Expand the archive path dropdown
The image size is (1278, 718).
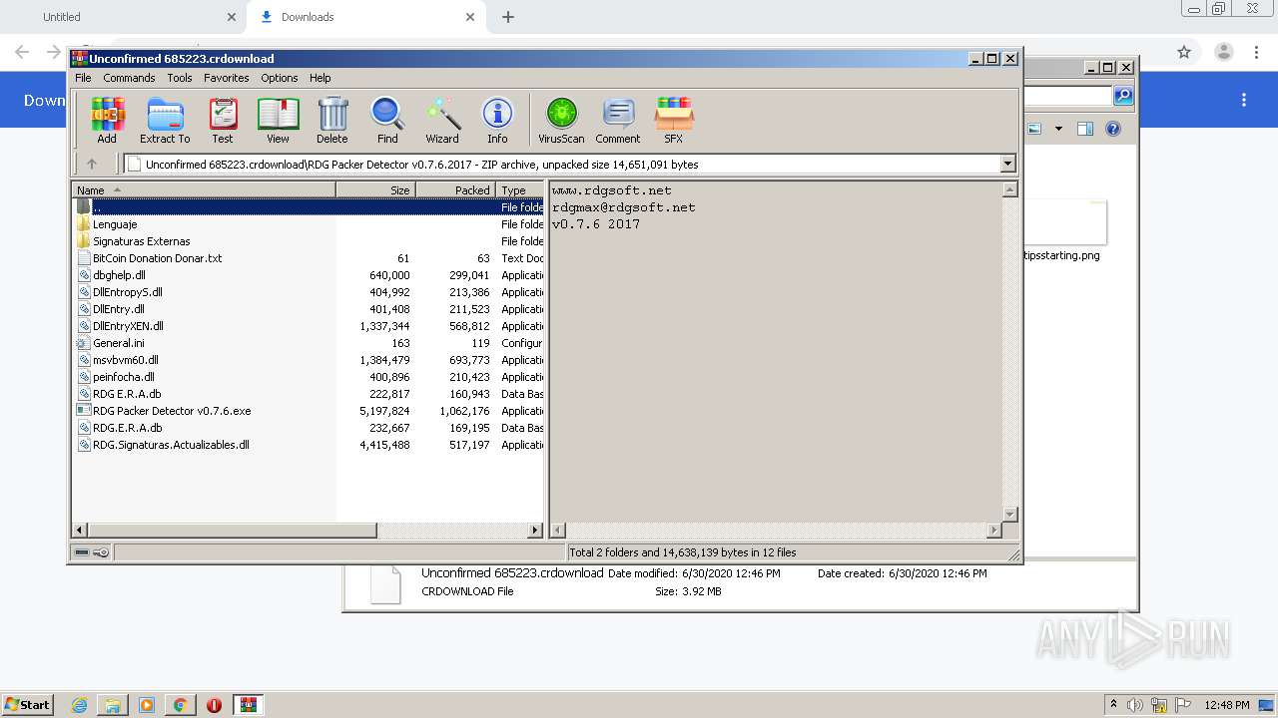click(x=1007, y=165)
